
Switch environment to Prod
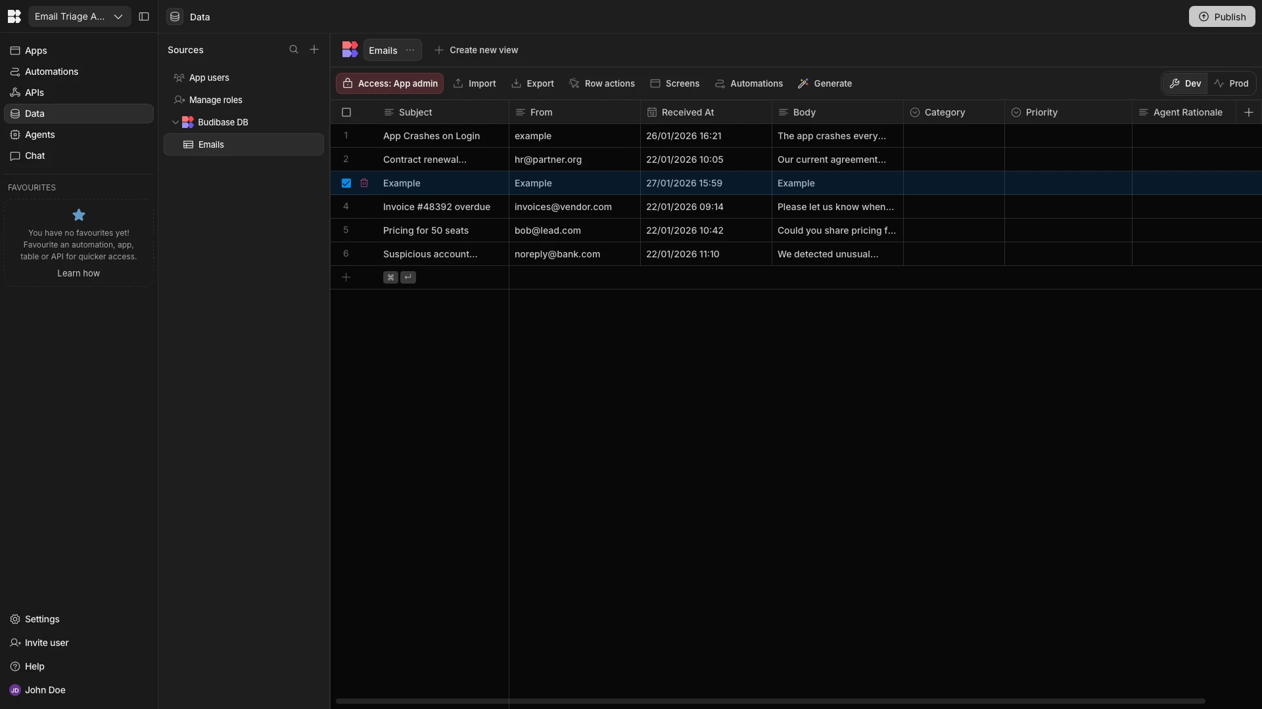[1231, 83]
